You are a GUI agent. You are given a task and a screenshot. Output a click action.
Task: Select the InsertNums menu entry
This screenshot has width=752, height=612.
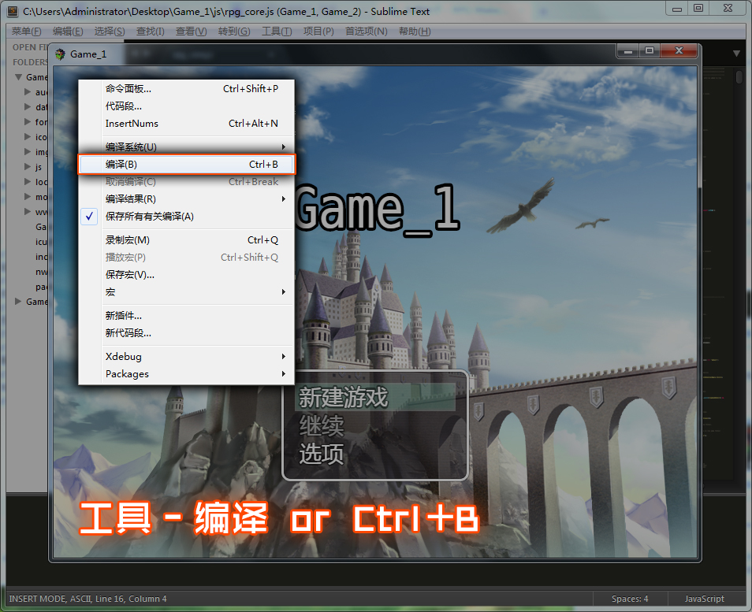pyautogui.click(x=187, y=123)
